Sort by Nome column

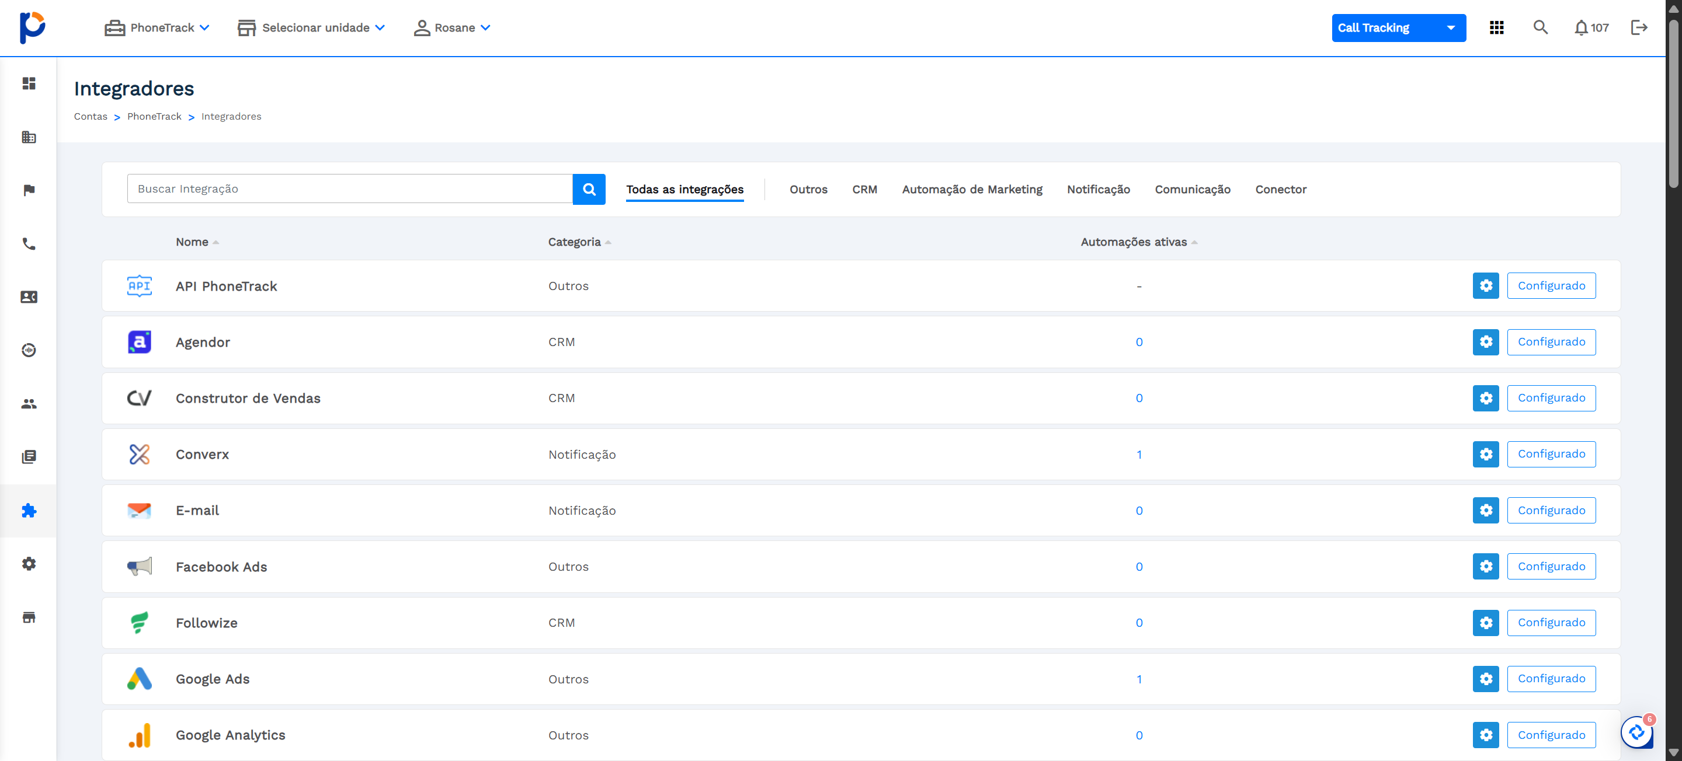[197, 242]
